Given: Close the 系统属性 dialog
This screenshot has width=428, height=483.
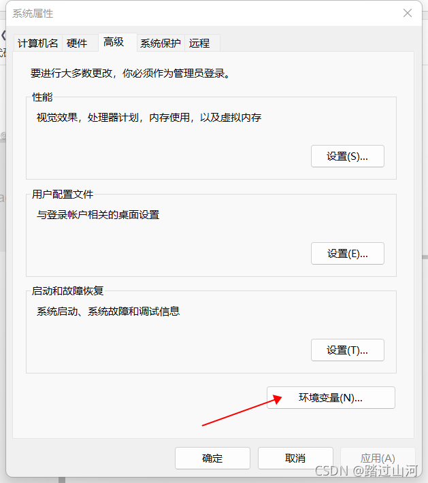Looking at the screenshot, I should click(408, 13).
